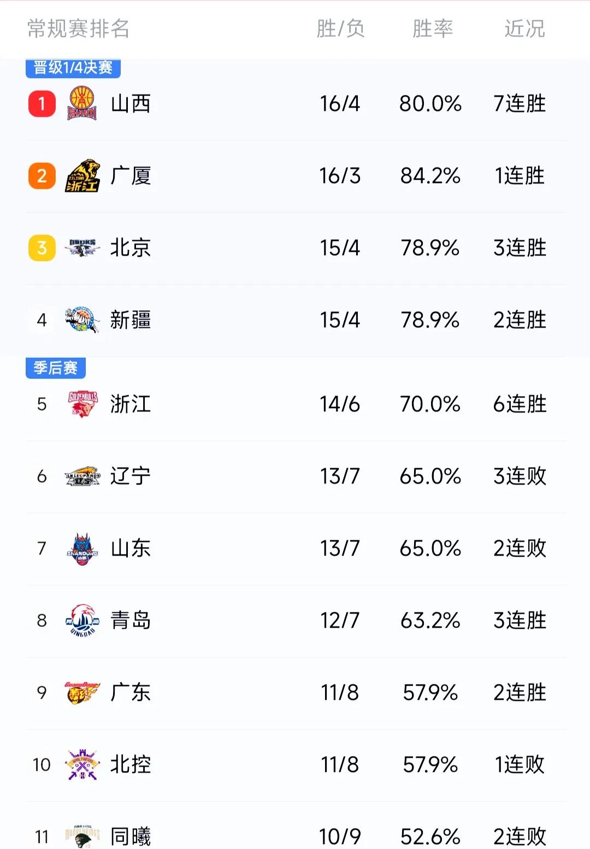590x849 pixels.
Task: Tap the Qingdao eagle logo
Action: tap(82, 621)
